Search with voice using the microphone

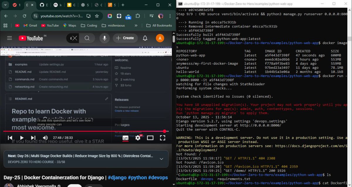click(104, 38)
